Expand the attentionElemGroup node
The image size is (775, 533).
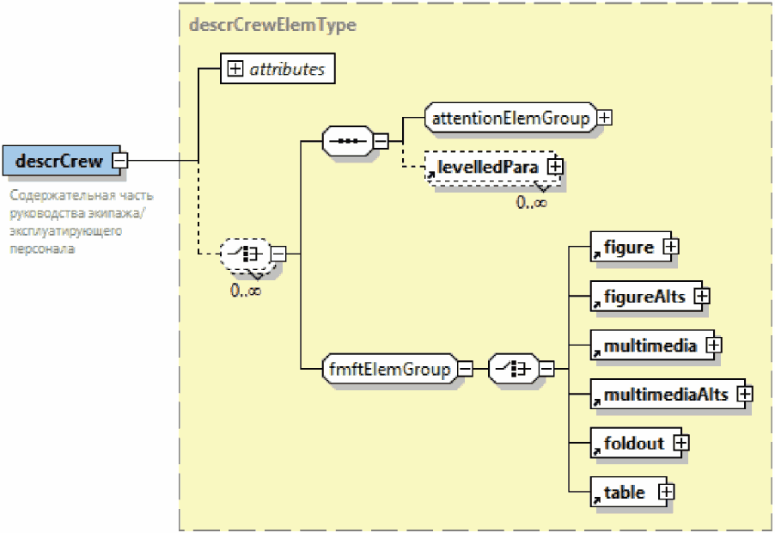(x=605, y=118)
